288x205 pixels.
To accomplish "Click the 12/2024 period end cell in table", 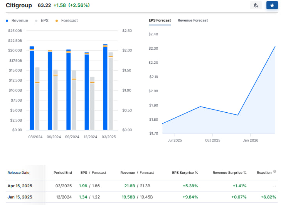I will 64,197.
